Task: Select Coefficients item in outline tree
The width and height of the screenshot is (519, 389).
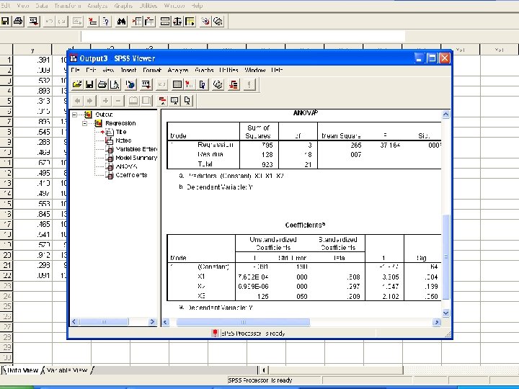Action: pos(131,175)
